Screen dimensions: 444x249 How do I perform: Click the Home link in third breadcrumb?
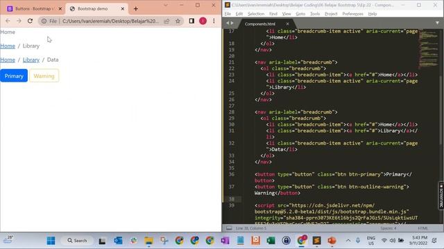pyautogui.click(x=8, y=60)
